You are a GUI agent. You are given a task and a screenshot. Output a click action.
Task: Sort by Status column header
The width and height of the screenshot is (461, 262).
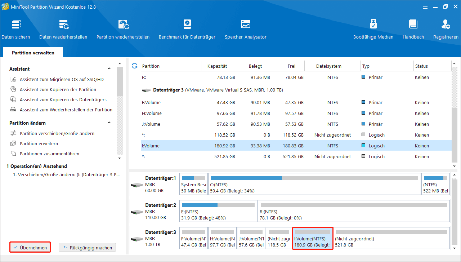coord(421,66)
